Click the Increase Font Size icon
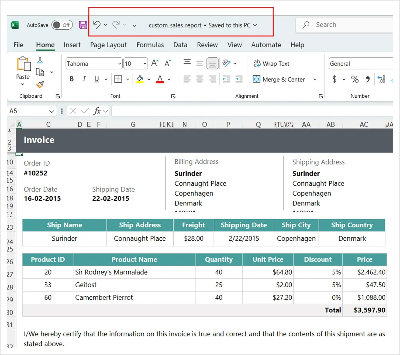The height and width of the screenshot is (355, 400). click(x=155, y=63)
